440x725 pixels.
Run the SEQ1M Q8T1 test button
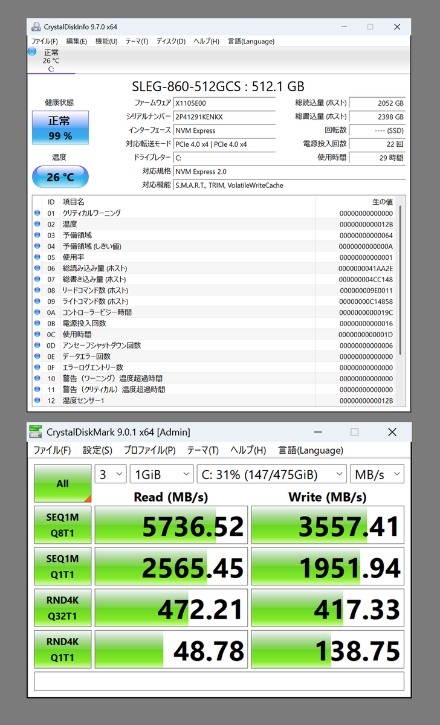point(63,526)
